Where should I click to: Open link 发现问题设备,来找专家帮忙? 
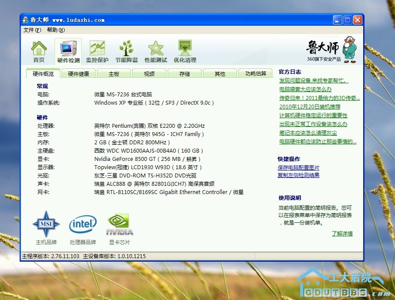click(314, 81)
